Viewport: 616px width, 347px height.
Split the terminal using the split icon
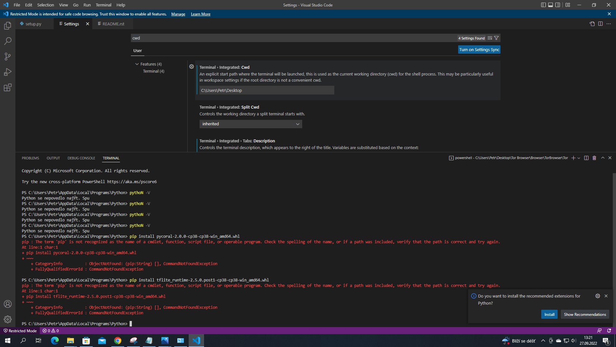pyautogui.click(x=586, y=158)
